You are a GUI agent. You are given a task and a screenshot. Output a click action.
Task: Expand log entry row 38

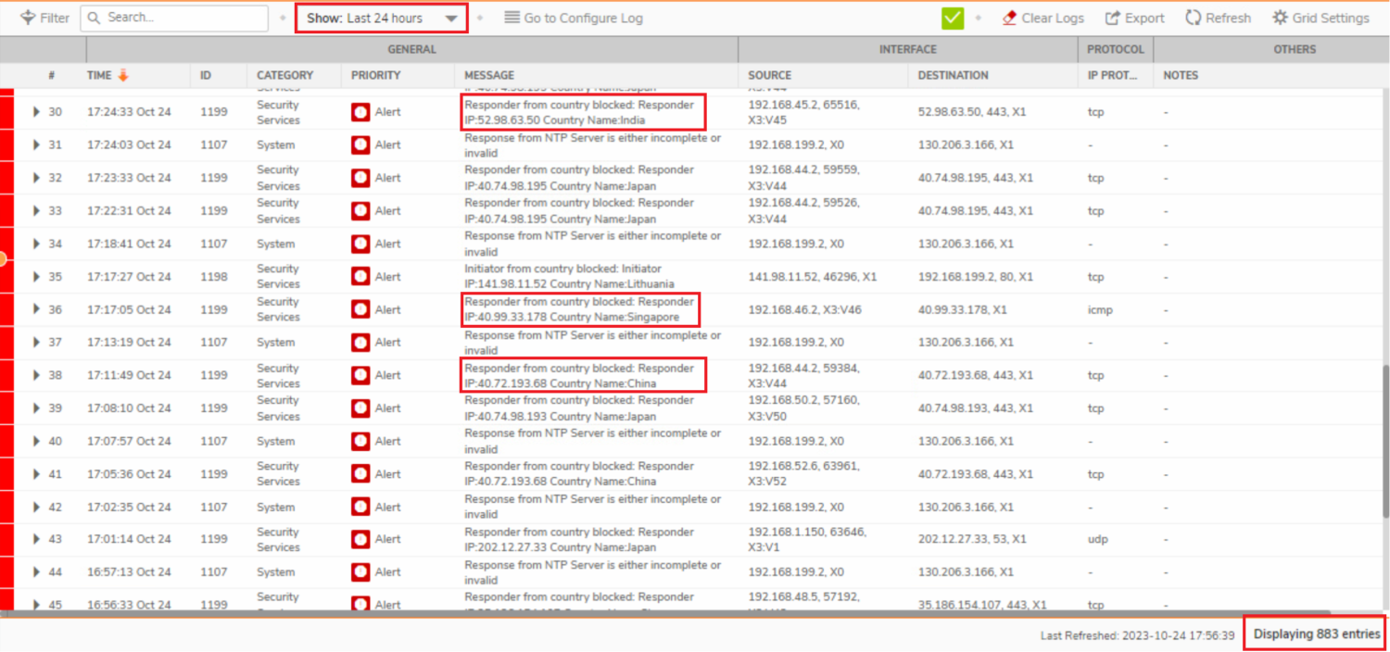36,375
